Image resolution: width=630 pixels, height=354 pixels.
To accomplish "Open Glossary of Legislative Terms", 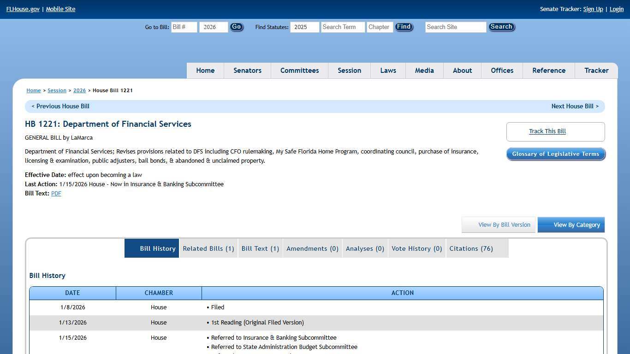I will [x=555, y=154].
